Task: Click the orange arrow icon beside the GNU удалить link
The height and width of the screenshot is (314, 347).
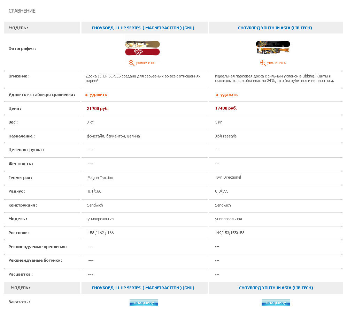Action: pos(86,95)
